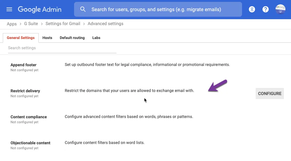Switch to the Default routing tab
This screenshot has height=161, width=291.
point(72,38)
